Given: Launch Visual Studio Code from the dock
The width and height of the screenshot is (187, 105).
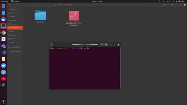Looking at the screenshot, I should click(x=4, y=52).
